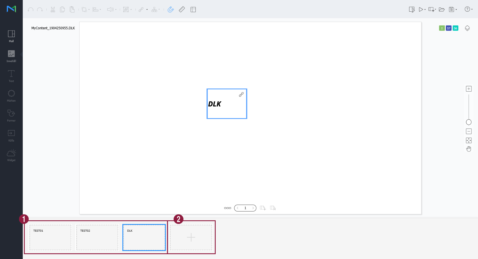Open the layers panel icon
Image resolution: width=478 pixels, height=259 pixels.
click(x=467, y=28)
